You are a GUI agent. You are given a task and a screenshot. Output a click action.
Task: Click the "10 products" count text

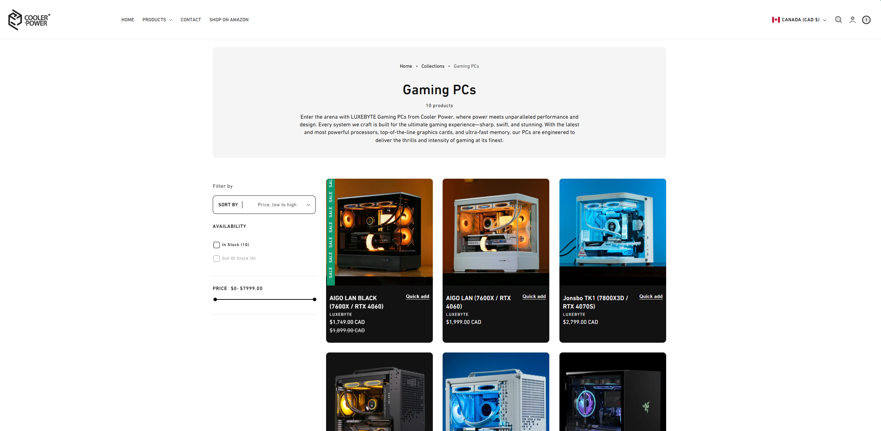pyautogui.click(x=439, y=106)
